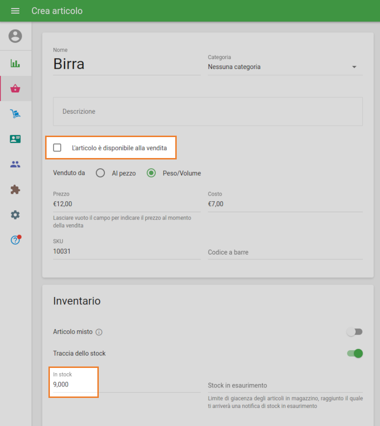Open the Reports bar chart icon
The height and width of the screenshot is (426, 380).
click(15, 63)
